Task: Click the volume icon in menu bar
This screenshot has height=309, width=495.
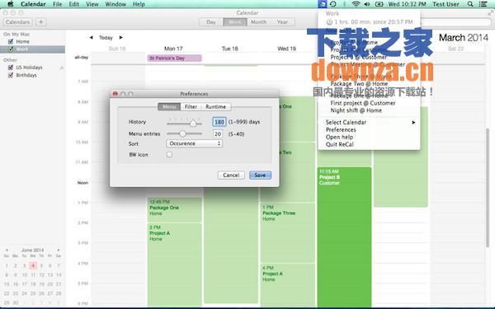Action: (367, 4)
